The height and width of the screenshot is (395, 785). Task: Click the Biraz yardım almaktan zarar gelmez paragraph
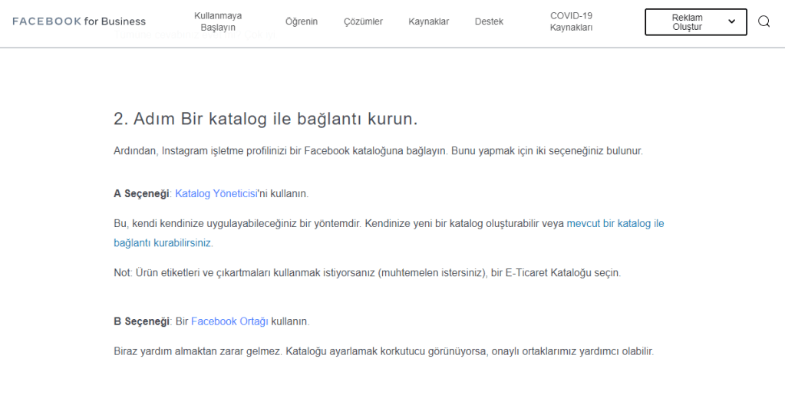384,351
